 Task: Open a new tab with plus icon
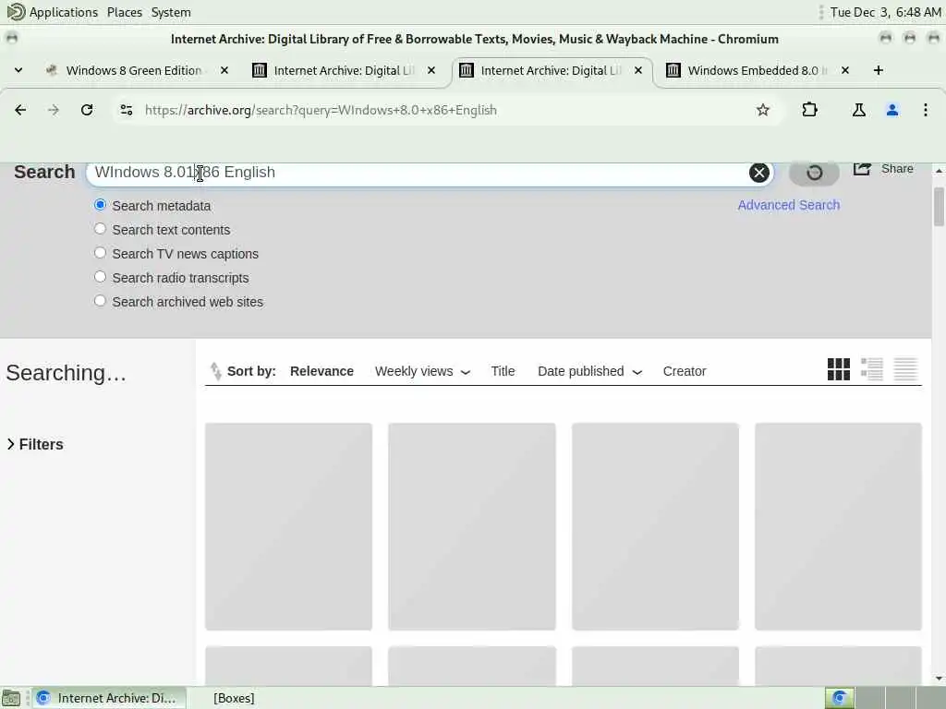coord(879,70)
